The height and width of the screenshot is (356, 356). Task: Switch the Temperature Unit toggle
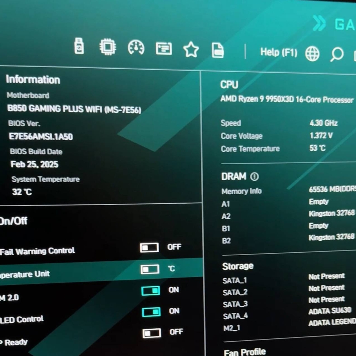(x=150, y=269)
